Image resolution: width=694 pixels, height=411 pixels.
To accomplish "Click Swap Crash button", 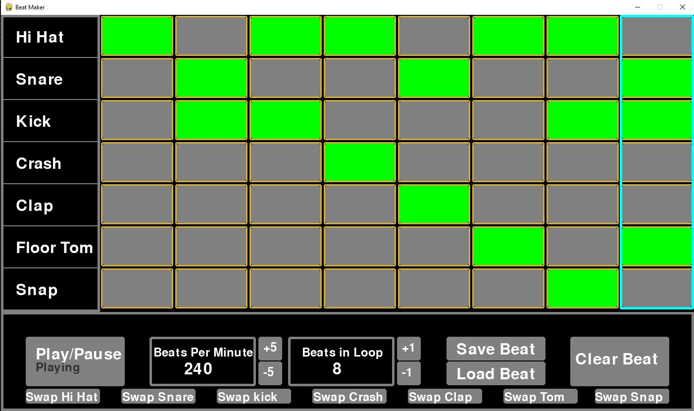I will coord(349,396).
